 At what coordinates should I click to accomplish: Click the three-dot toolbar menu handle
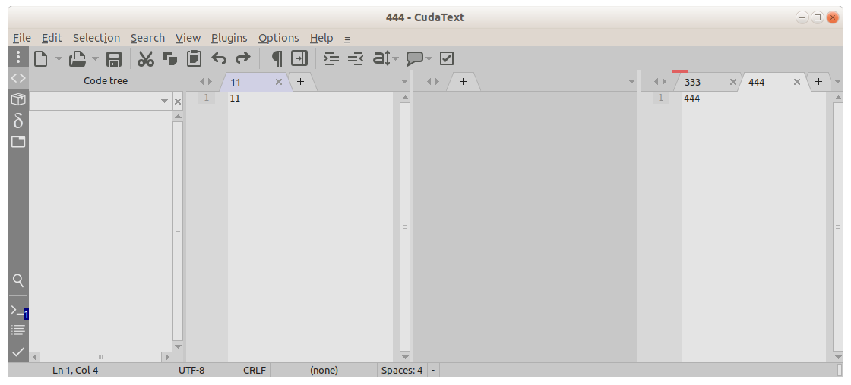(18, 57)
